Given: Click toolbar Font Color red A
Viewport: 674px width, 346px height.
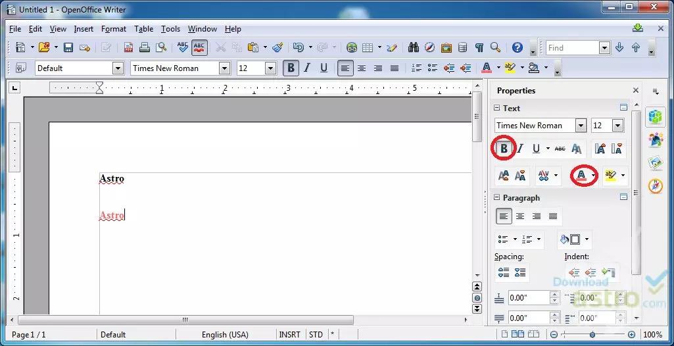Looking at the screenshot, I should coord(487,68).
